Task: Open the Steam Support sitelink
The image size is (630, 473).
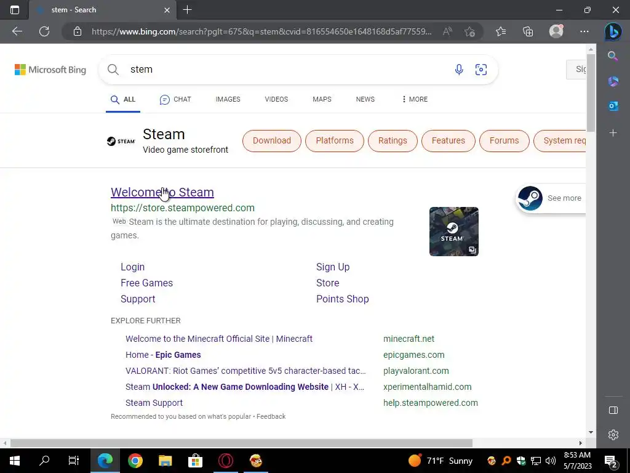Action: click(x=138, y=299)
